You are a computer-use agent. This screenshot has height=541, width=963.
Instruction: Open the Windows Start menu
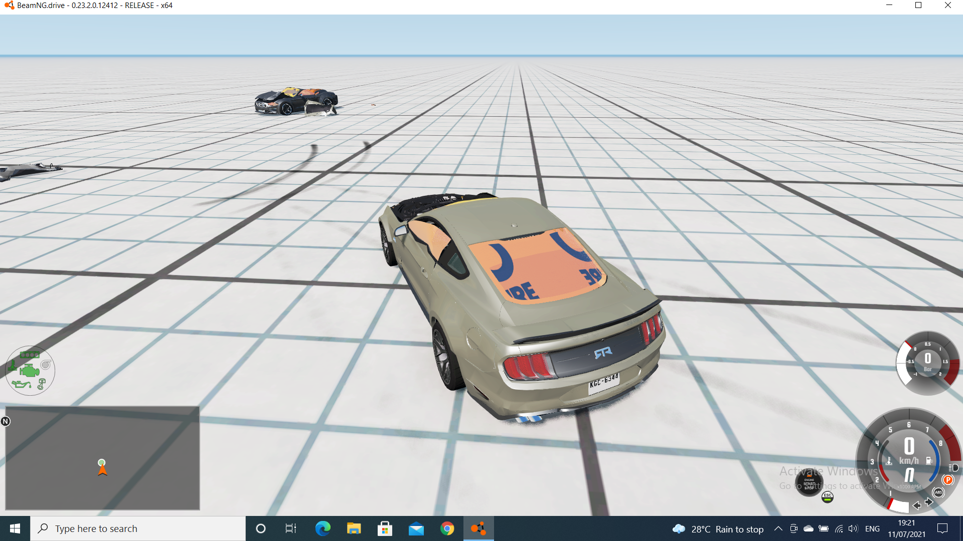(15, 528)
